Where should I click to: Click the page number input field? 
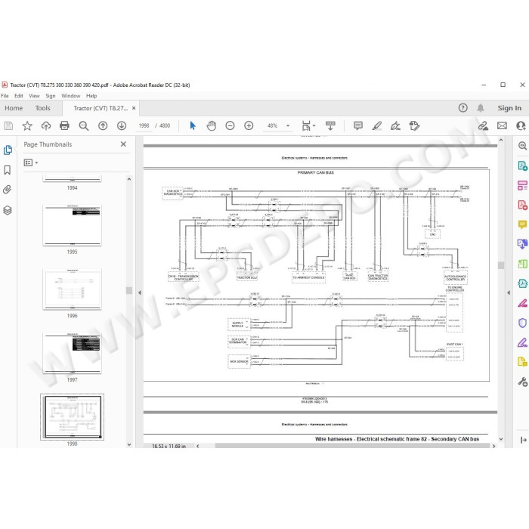[x=144, y=126]
